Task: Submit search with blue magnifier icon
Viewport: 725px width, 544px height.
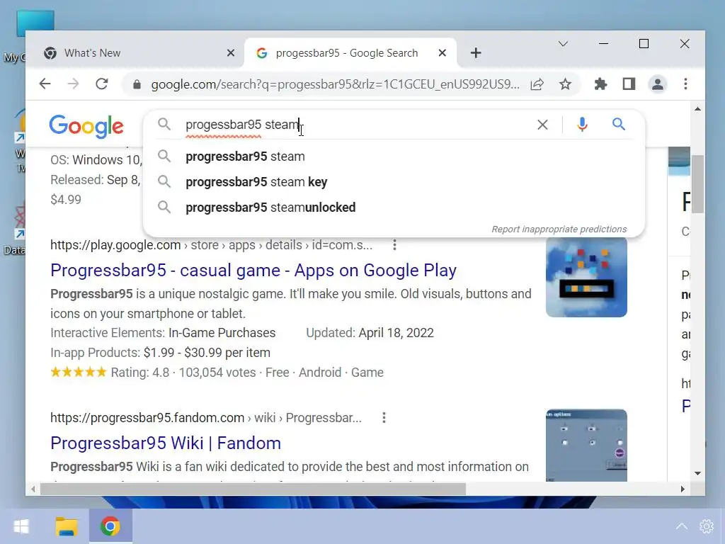Action: click(x=619, y=124)
